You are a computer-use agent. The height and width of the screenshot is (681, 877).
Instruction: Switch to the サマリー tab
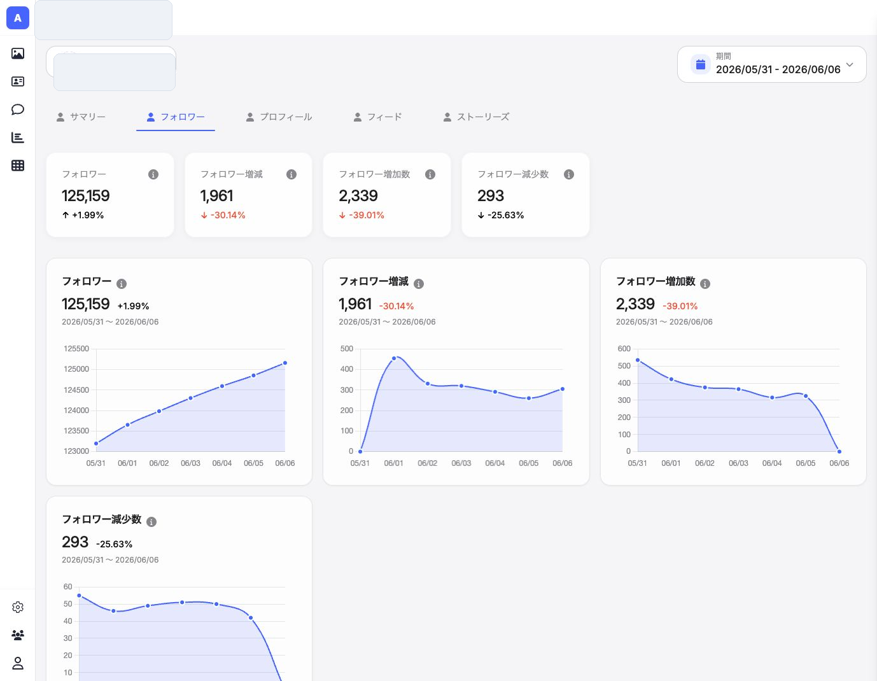click(x=81, y=117)
